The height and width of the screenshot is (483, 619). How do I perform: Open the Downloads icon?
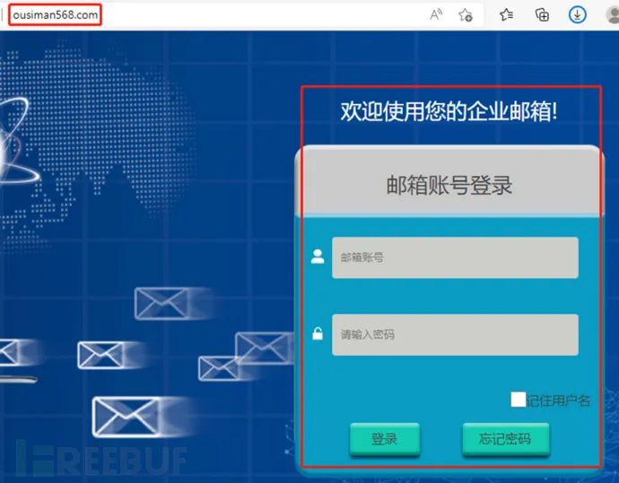tap(577, 15)
